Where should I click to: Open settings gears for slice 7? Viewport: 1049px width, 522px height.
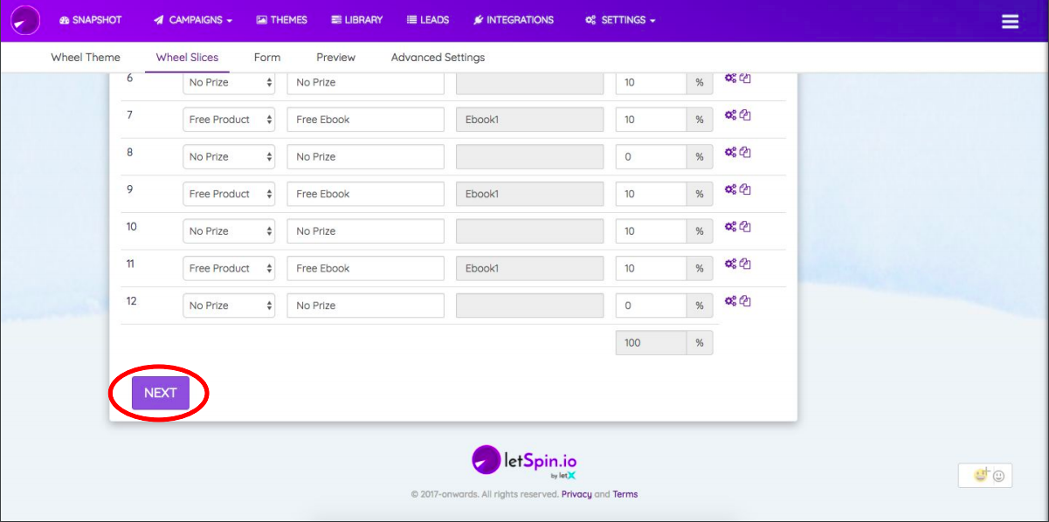tap(730, 114)
